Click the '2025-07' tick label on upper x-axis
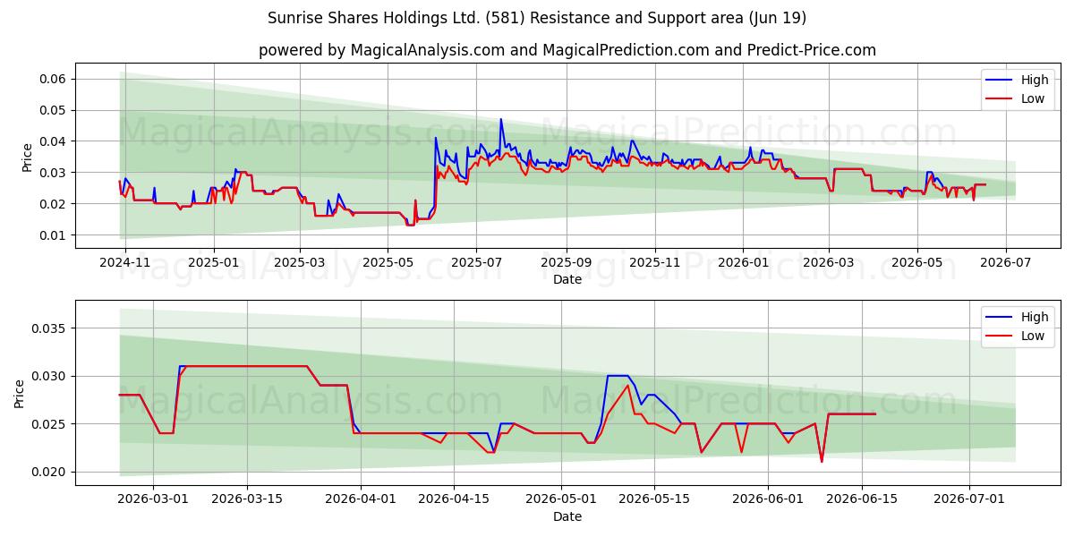Viewport: 1074px width, 537px height. point(475,263)
